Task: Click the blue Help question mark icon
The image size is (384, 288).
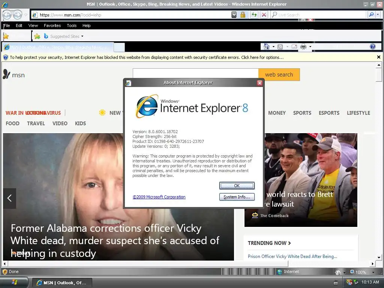Action: pyautogui.click(x=373, y=46)
